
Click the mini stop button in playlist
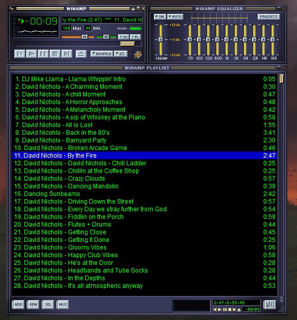point(230,310)
